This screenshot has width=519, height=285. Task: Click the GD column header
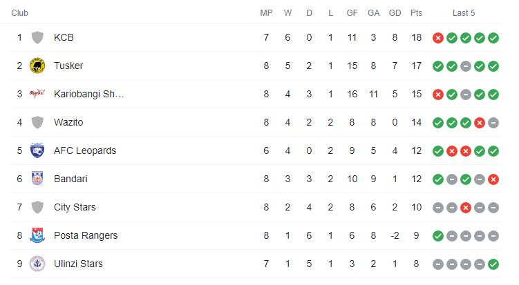[x=395, y=13]
